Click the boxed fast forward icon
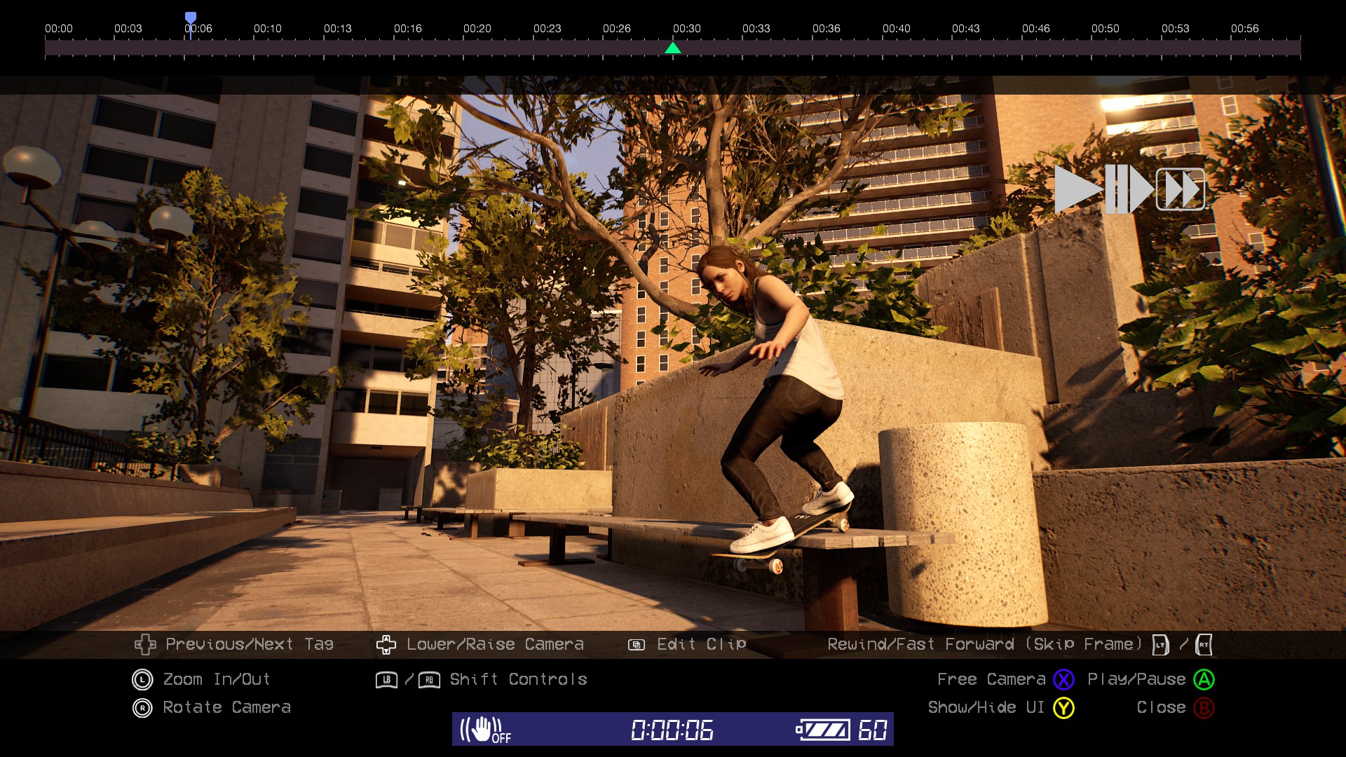Screen dimensions: 1346x757 pyautogui.click(x=1181, y=189)
